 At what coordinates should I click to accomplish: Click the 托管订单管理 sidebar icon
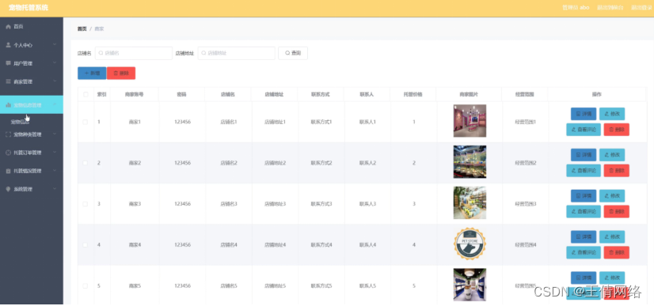8,153
